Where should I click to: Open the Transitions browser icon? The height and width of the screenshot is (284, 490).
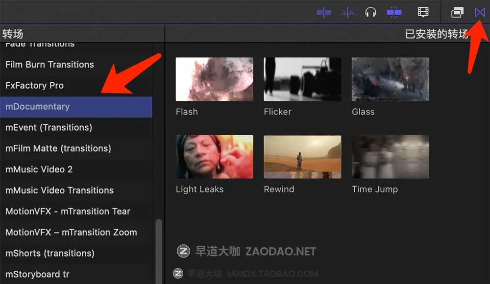pyautogui.click(x=480, y=12)
